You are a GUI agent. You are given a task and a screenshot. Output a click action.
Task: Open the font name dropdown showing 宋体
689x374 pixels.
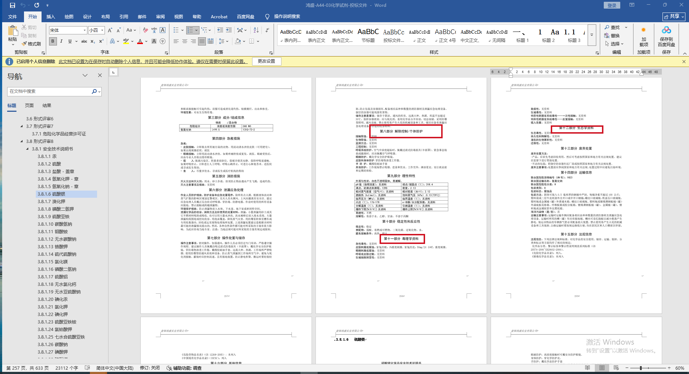click(x=85, y=30)
